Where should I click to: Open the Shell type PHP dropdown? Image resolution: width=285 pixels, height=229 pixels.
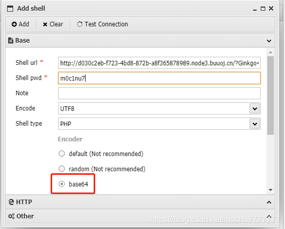tap(255, 124)
